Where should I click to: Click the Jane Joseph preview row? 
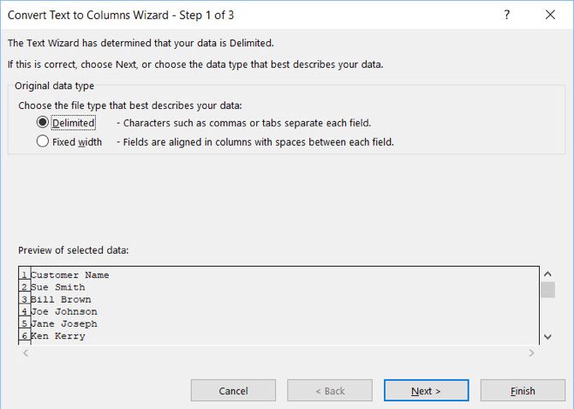point(64,324)
